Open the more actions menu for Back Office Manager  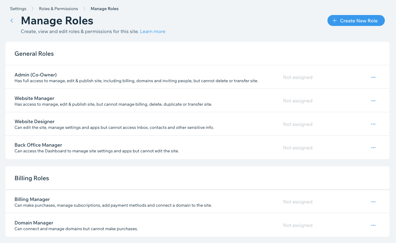click(373, 147)
